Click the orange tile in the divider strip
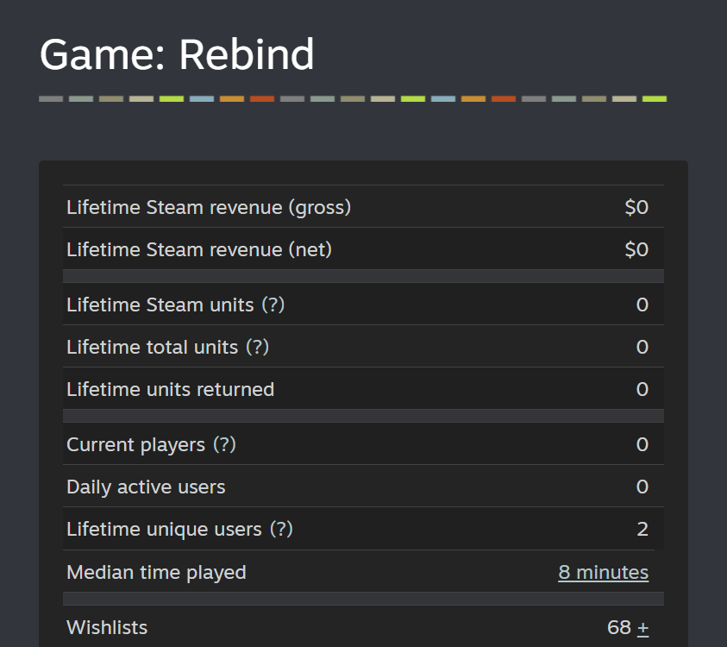Image resolution: width=727 pixels, height=647 pixels. pos(232,99)
